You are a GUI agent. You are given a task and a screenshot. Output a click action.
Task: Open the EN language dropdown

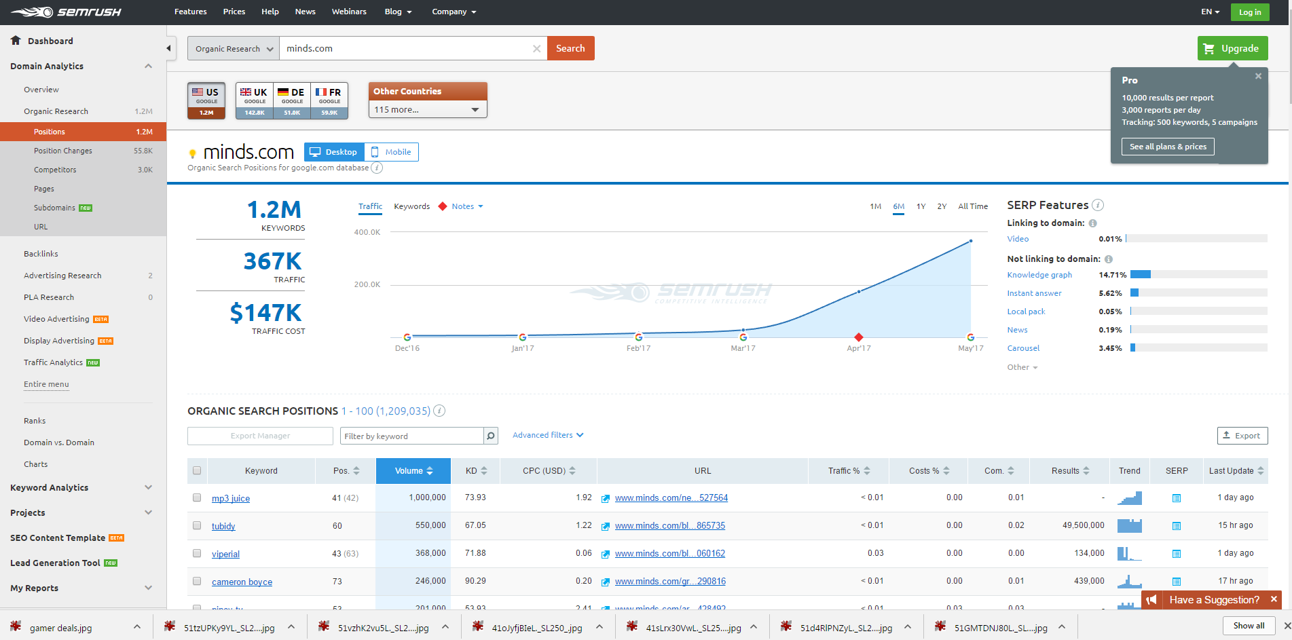click(1210, 12)
